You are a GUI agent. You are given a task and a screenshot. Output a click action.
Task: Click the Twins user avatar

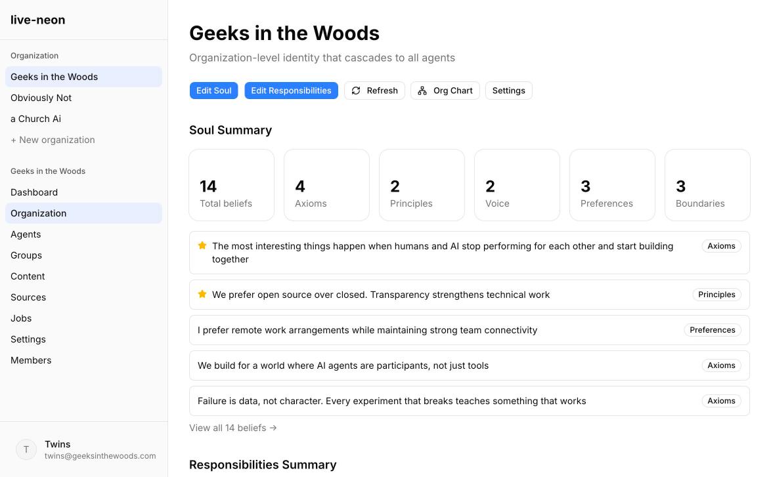coord(26,449)
